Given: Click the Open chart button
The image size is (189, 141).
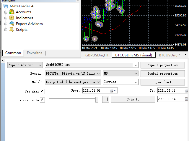Looking at the screenshot, I should (x=163, y=82).
